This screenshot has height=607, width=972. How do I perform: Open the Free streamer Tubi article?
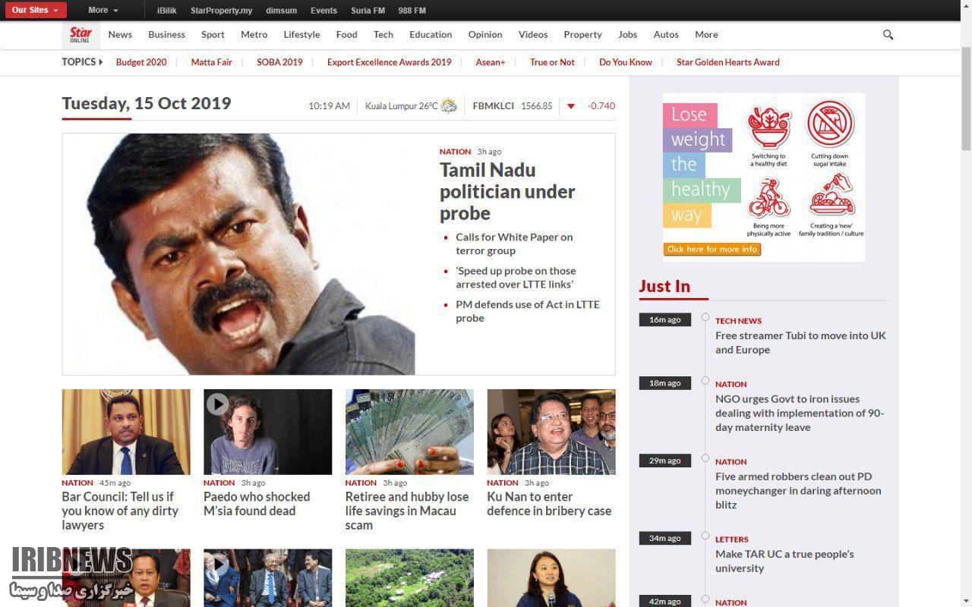click(x=800, y=342)
